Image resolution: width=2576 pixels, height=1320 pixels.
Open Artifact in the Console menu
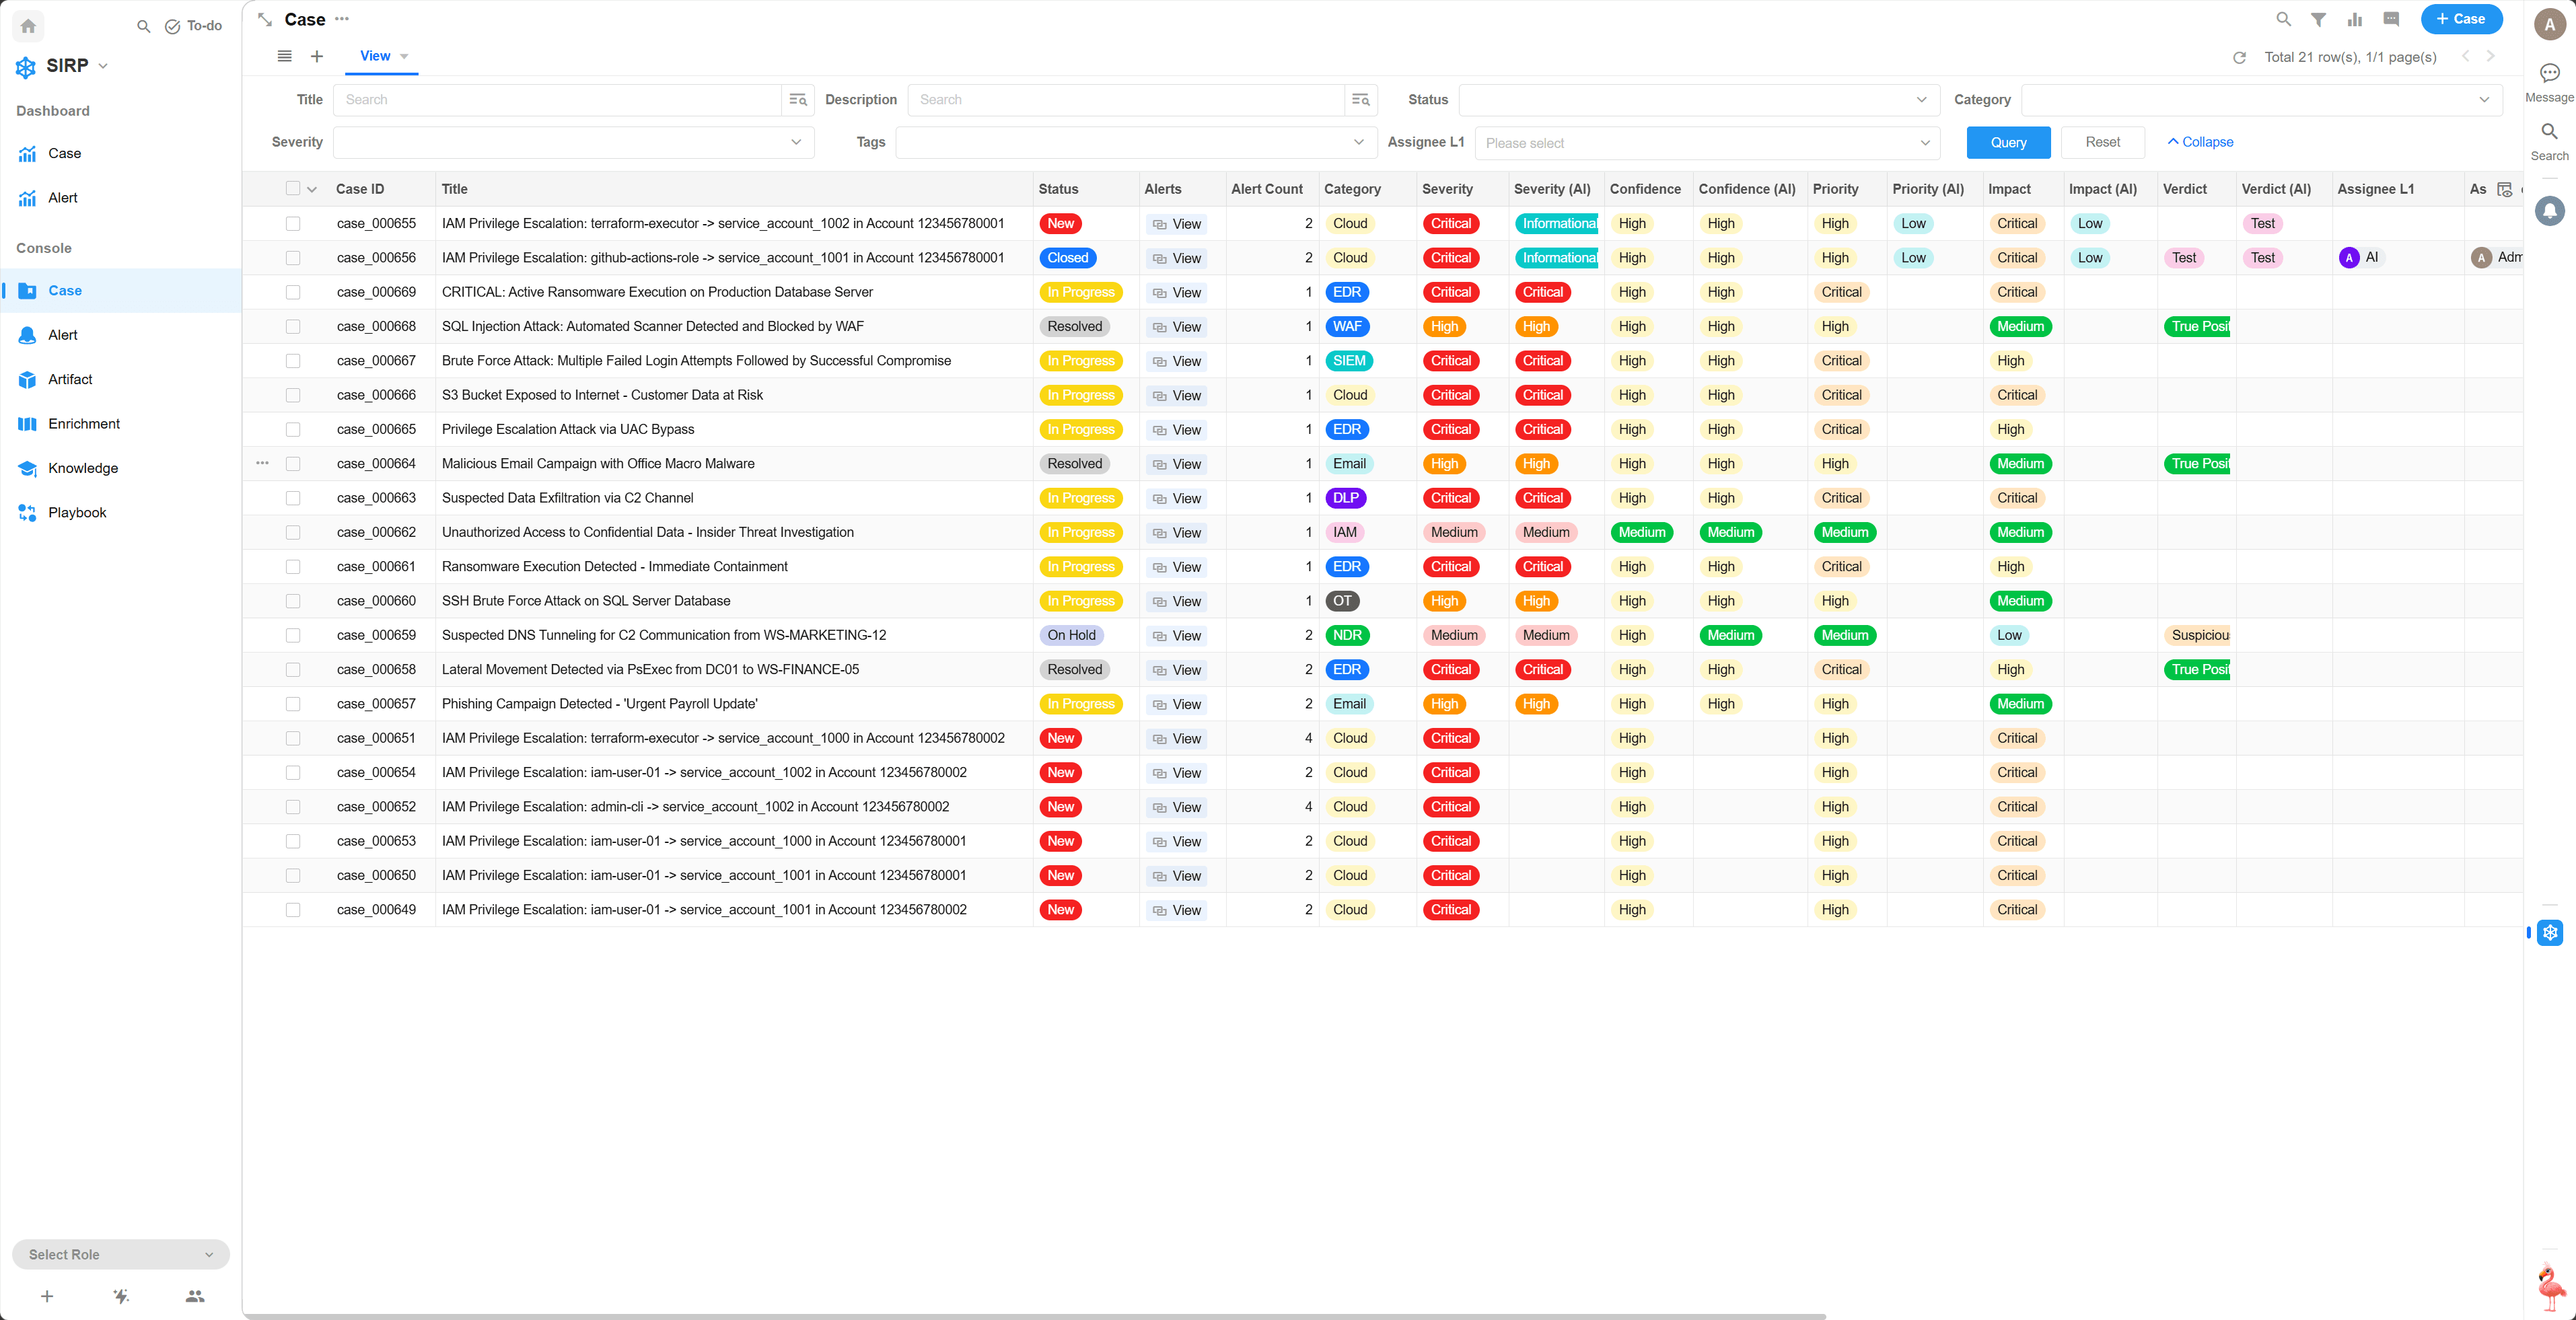[70, 379]
